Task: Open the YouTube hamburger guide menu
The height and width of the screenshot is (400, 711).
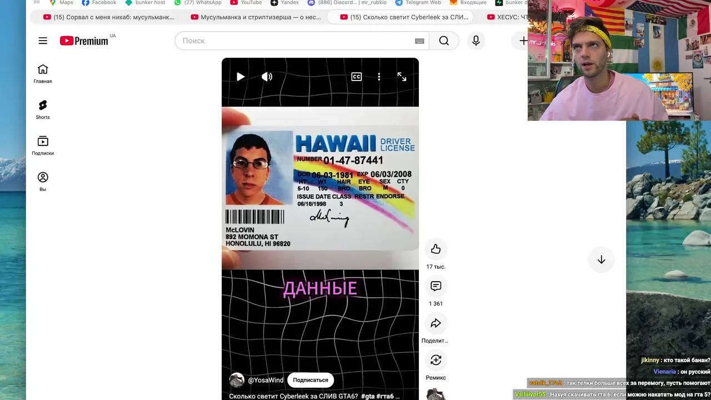Action: click(43, 41)
